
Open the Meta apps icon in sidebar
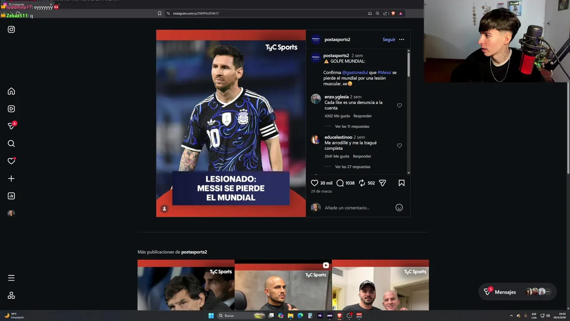click(11, 296)
